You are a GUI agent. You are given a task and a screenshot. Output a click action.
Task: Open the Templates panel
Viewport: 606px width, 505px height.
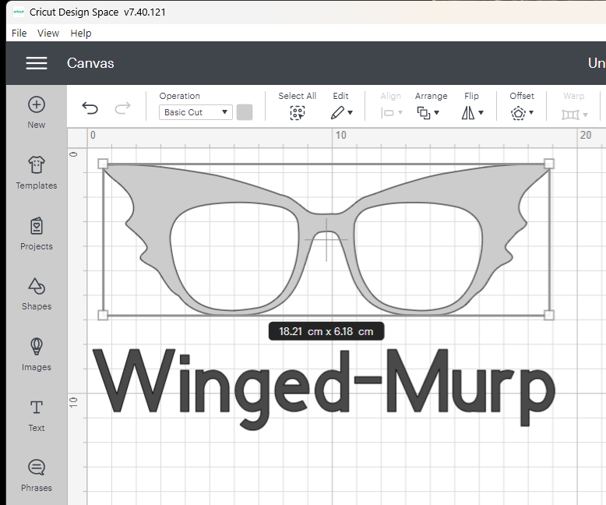point(37,166)
